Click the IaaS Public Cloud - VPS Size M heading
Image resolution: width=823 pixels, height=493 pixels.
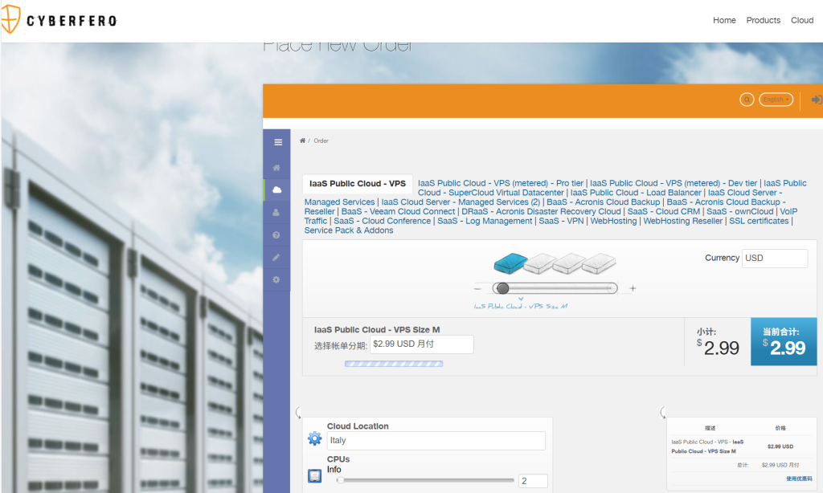point(377,330)
